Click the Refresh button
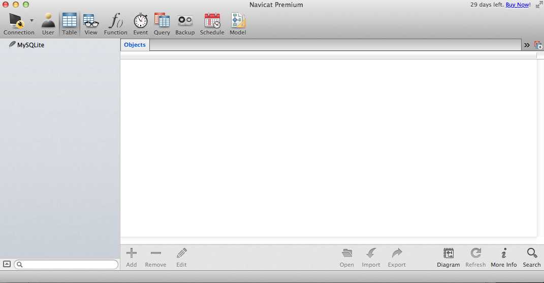 (475, 257)
